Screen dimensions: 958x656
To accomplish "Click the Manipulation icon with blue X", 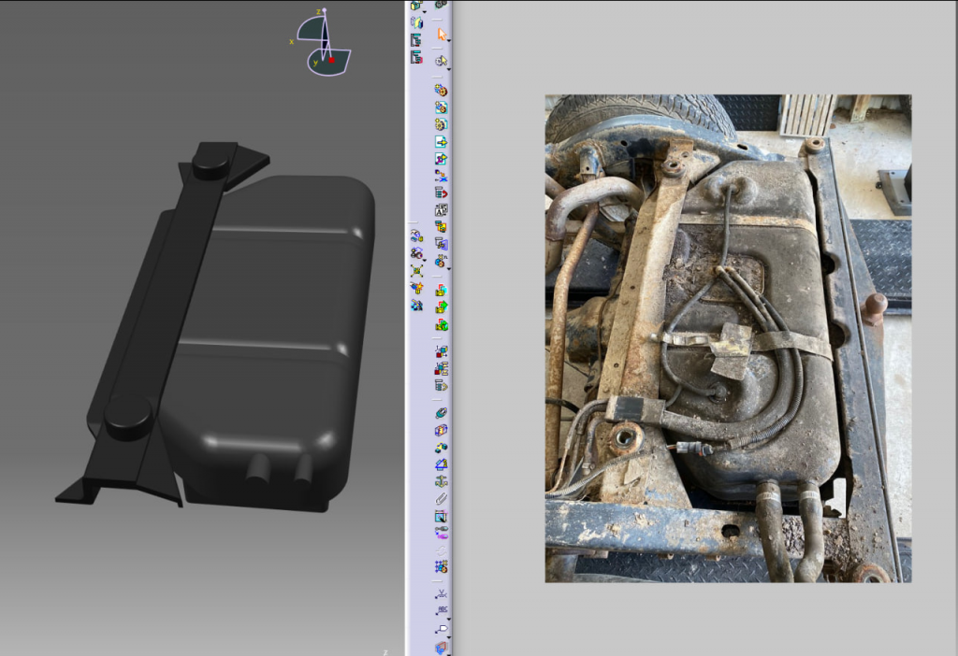I will click(442, 176).
